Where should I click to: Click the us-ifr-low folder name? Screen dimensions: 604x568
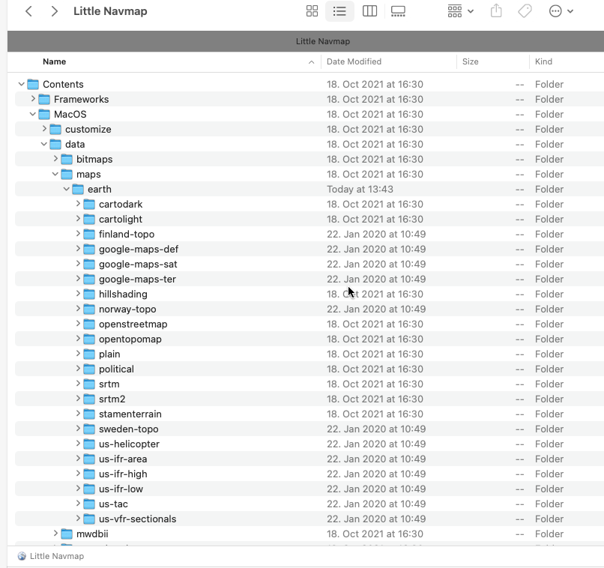121,489
